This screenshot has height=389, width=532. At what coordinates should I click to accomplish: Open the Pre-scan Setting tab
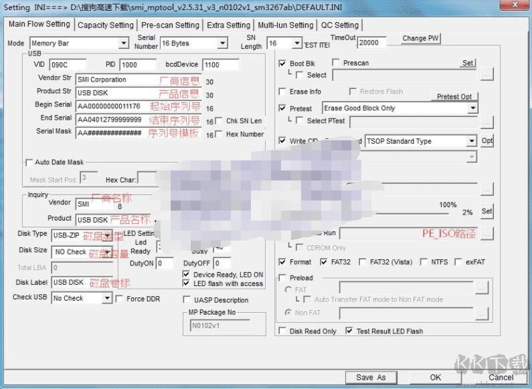click(170, 25)
